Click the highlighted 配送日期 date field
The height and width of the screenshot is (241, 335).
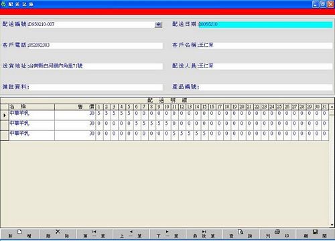pos(265,24)
